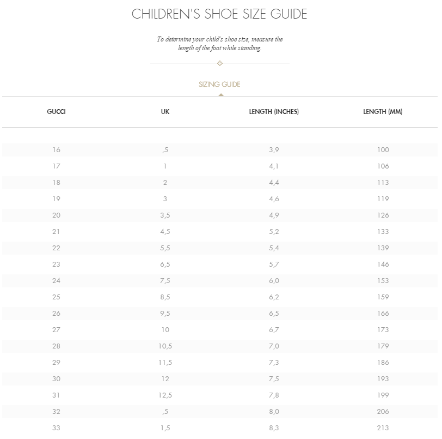Click the Length (MM) column header
Viewport: 442px width, 439px height.
[x=383, y=112]
